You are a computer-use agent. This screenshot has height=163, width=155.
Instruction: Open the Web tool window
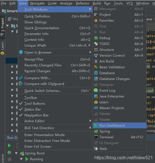(x=119, y=149)
